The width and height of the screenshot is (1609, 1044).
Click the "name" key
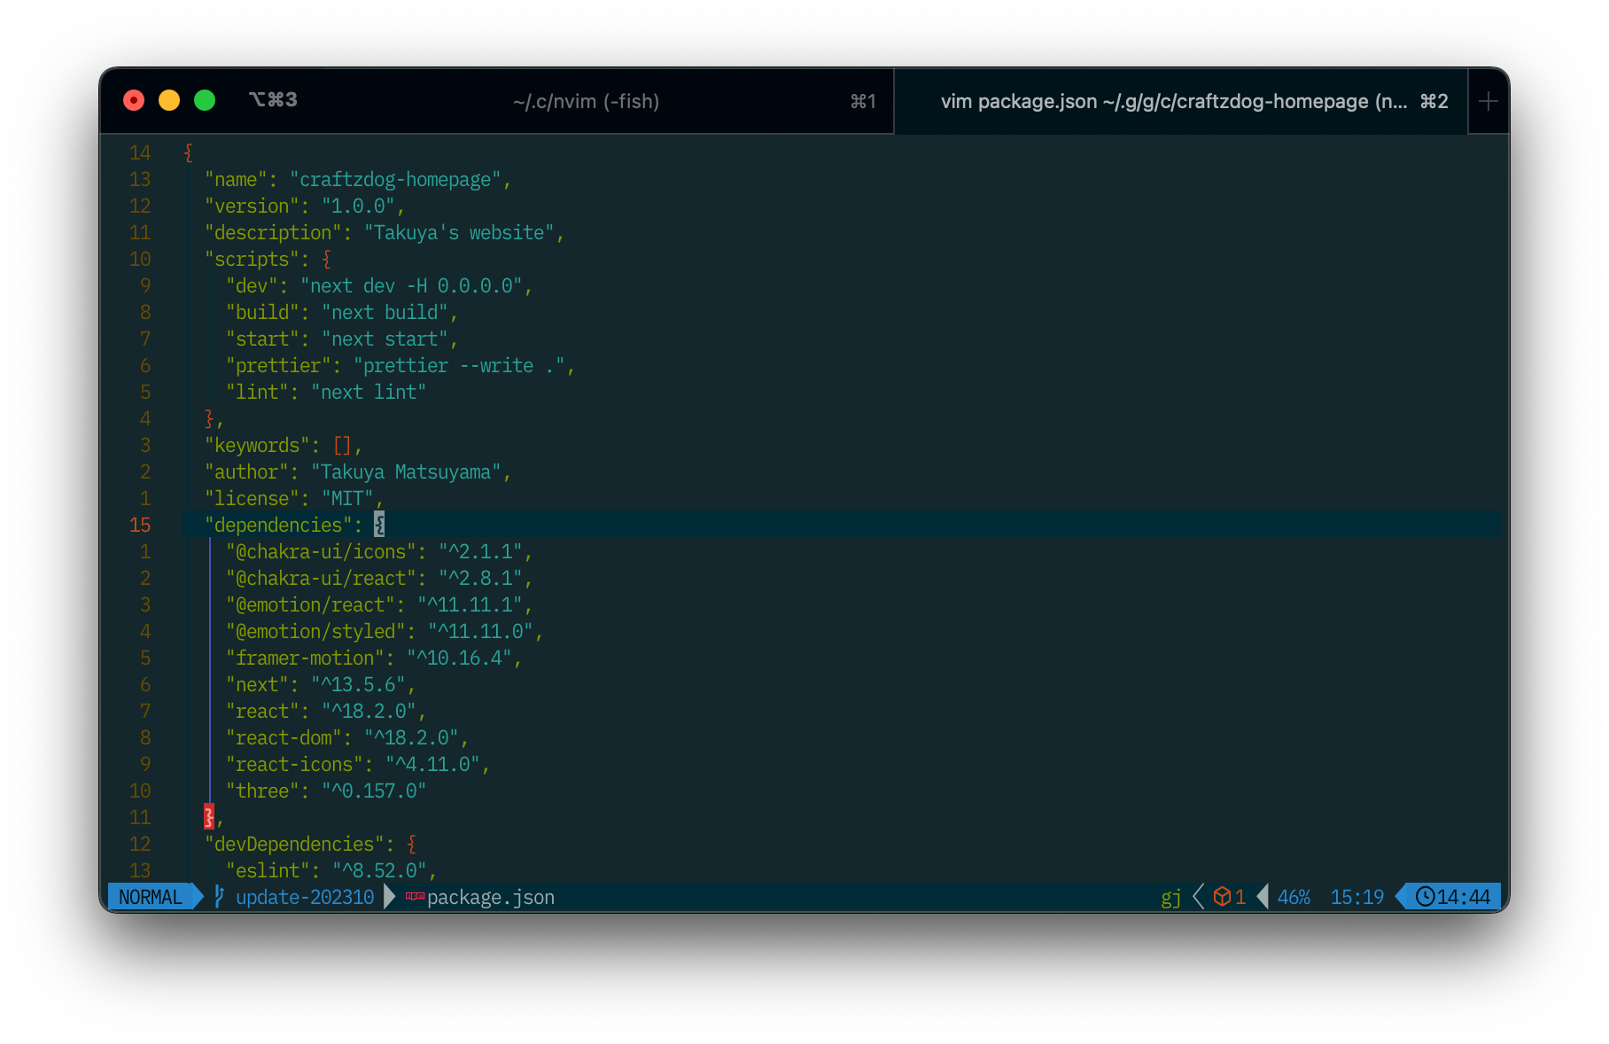236,179
